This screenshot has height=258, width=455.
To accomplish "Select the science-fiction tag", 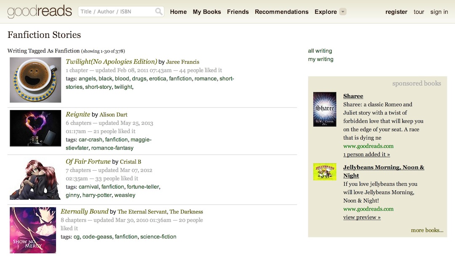I will pos(158,237).
